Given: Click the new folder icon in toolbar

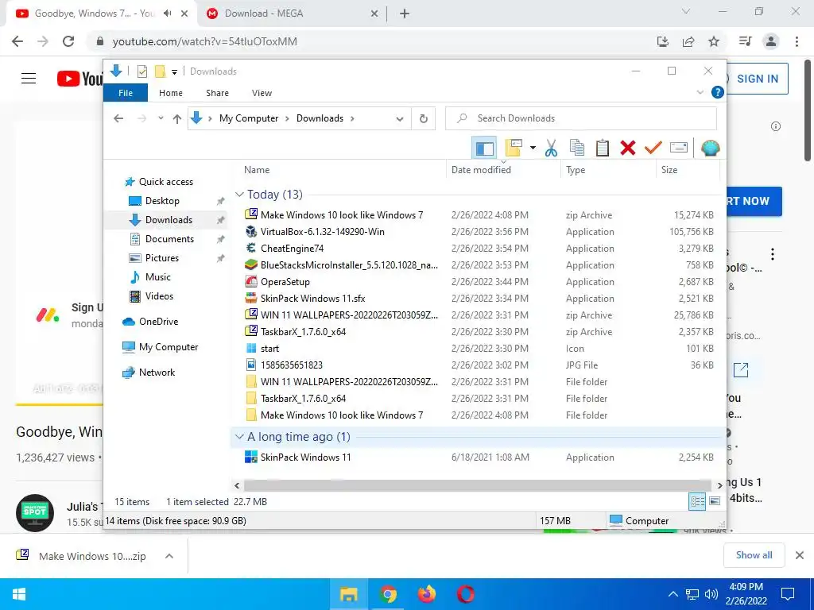Looking at the screenshot, I should tap(514, 149).
